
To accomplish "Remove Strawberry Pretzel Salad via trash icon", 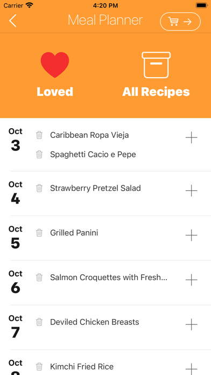I will [39, 188].
